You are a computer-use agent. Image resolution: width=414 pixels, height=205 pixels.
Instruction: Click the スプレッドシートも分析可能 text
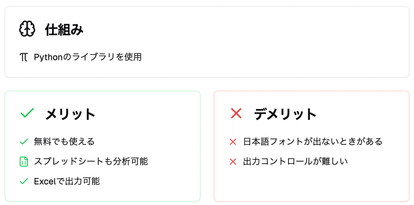(x=91, y=162)
